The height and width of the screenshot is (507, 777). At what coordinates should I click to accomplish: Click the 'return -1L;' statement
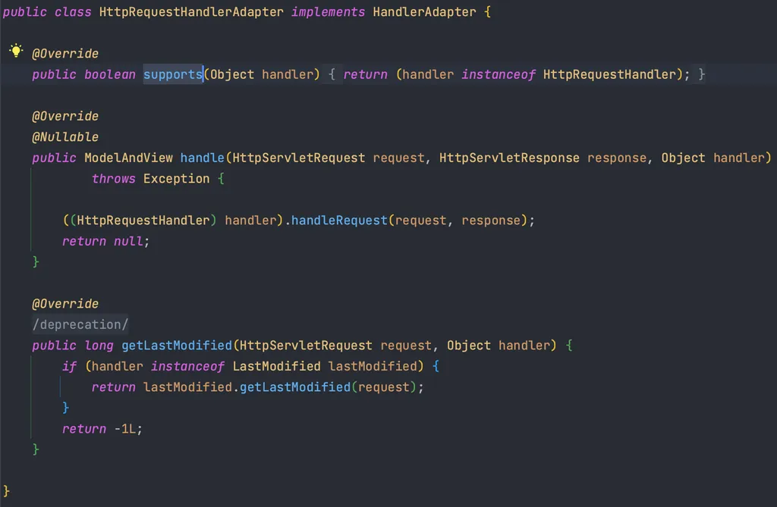coord(102,429)
